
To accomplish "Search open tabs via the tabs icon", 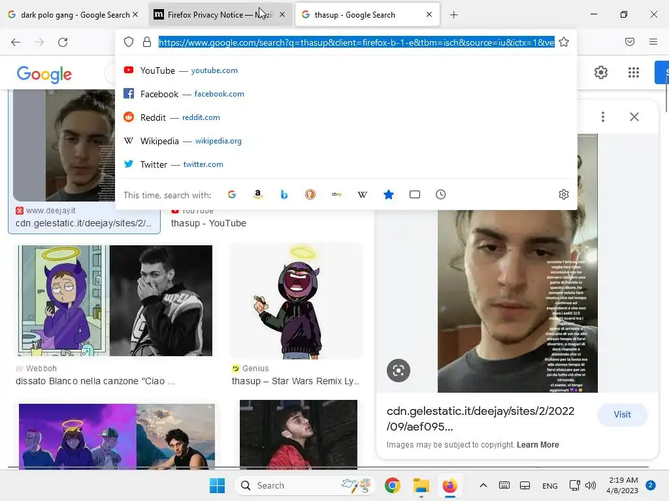I will [415, 194].
